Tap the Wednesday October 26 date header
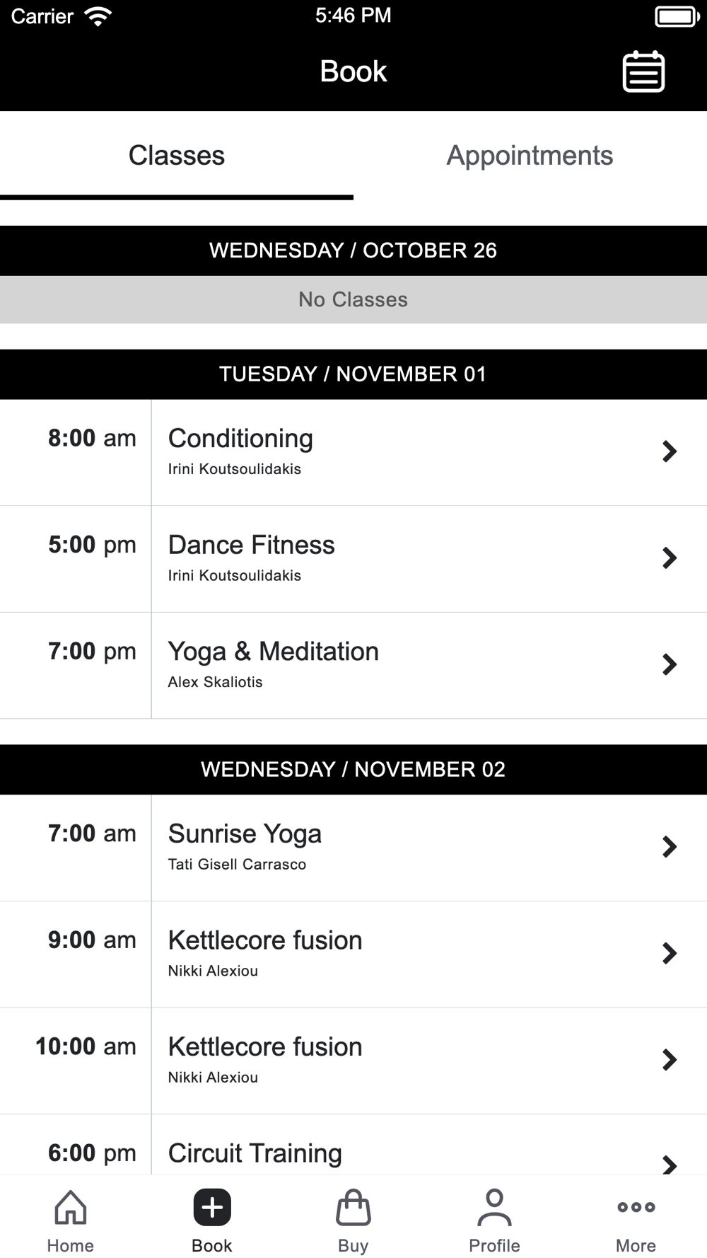 pyautogui.click(x=353, y=250)
